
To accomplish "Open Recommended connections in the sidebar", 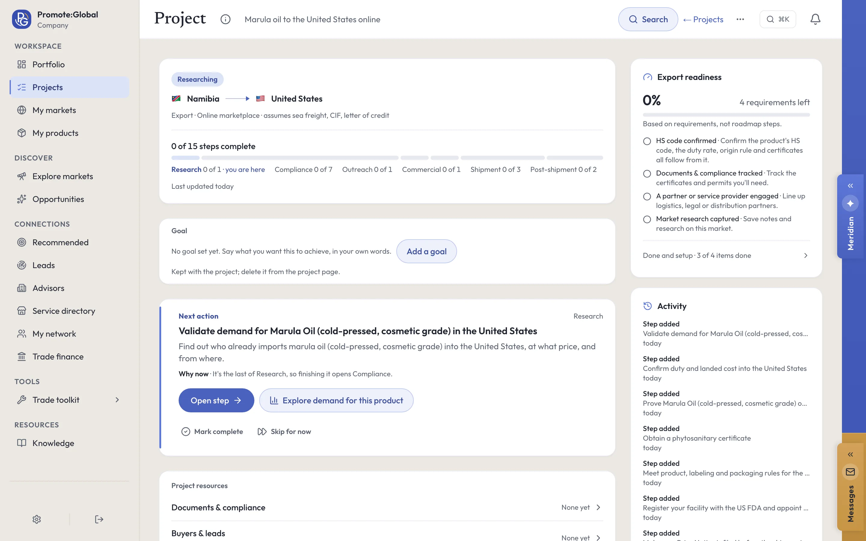I will pos(69,242).
